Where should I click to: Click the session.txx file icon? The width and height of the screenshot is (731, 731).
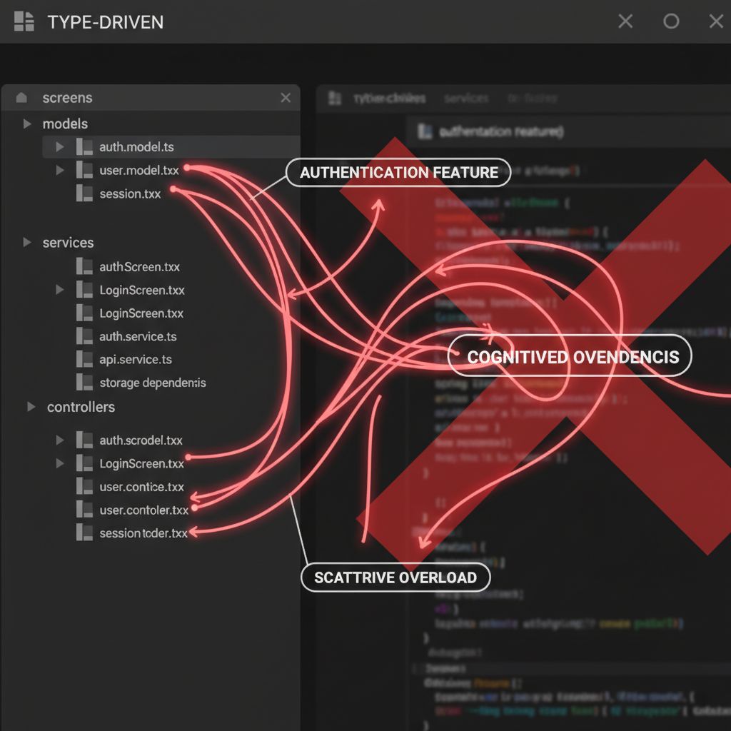click(x=84, y=193)
